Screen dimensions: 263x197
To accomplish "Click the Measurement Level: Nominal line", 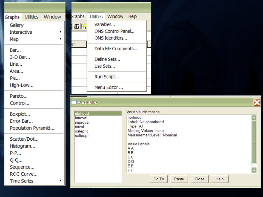I will 152,135.
